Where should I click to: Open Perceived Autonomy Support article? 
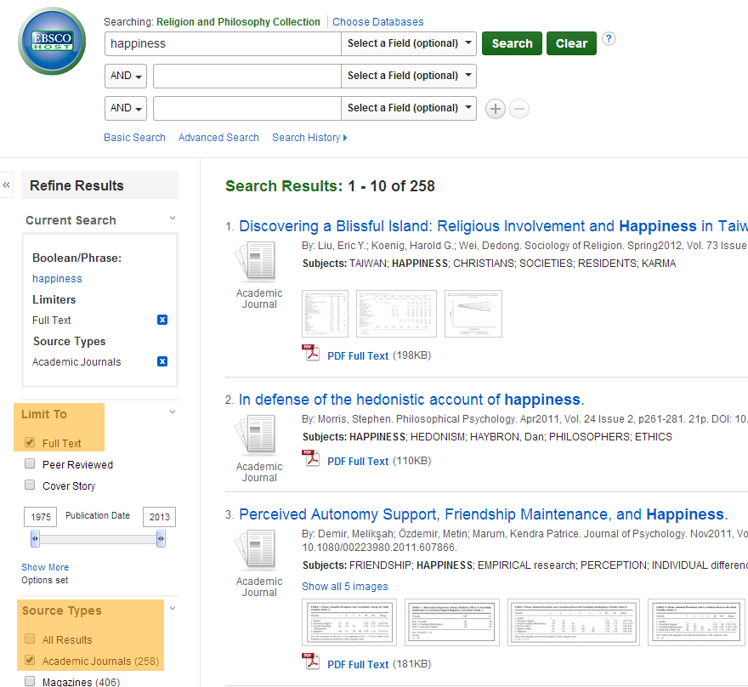[484, 514]
